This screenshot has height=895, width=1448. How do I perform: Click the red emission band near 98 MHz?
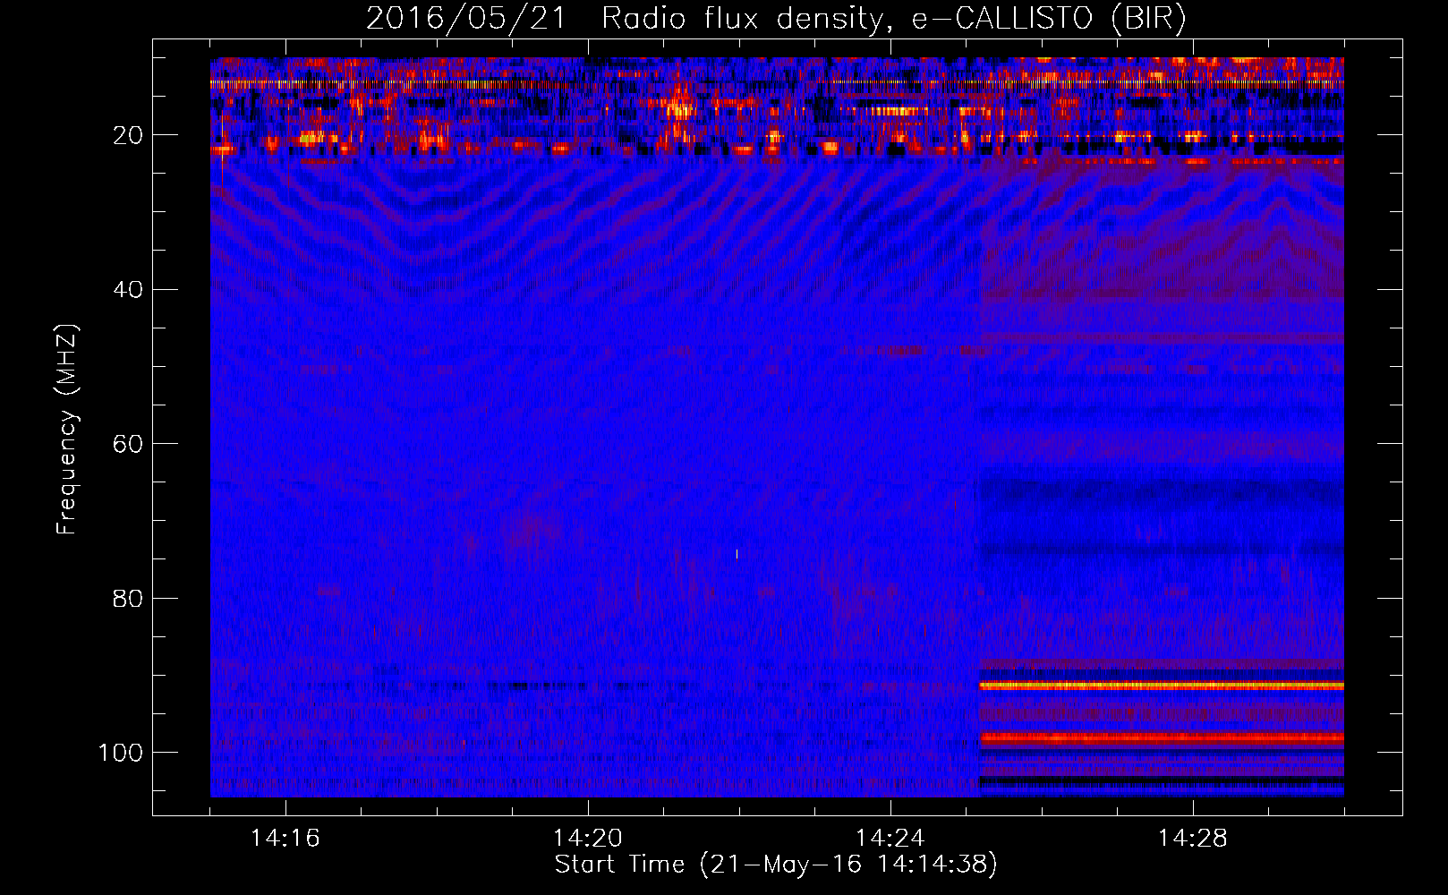tap(1162, 739)
